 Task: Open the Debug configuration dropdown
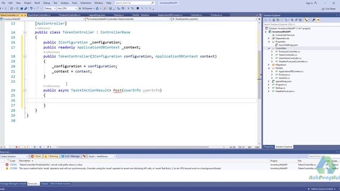click(x=50, y=8)
